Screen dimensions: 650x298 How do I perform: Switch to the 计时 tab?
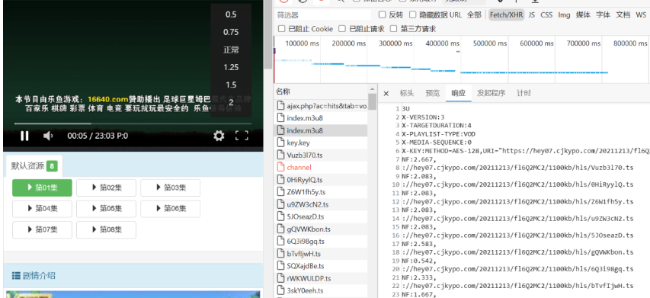[524, 93]
